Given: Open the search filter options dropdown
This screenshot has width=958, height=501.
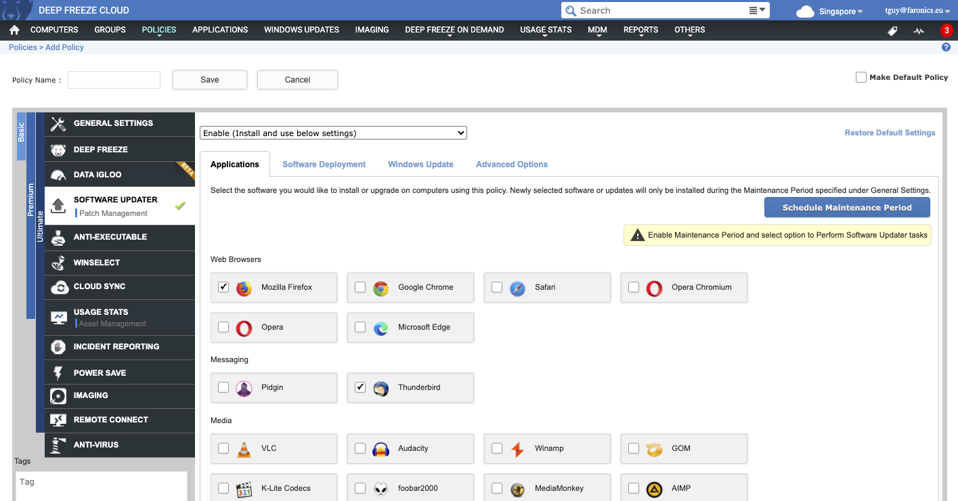Looking at the screenshot, I should click(x=758, y=10).
